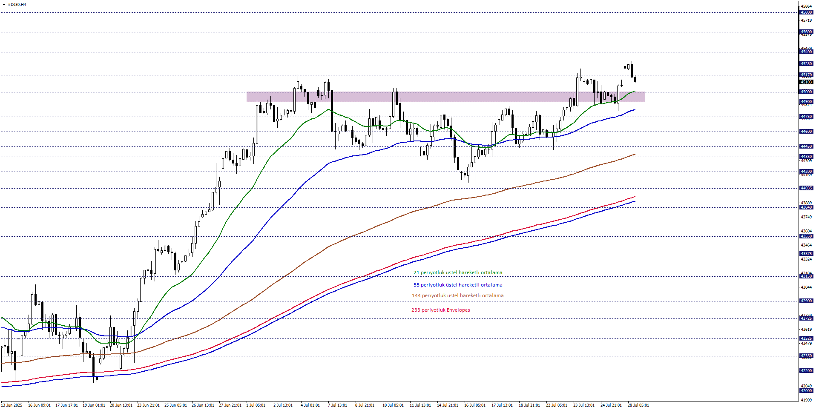
Task: Click the 8 Jul 21:01 time label
Action: click(x=365, y=405)
